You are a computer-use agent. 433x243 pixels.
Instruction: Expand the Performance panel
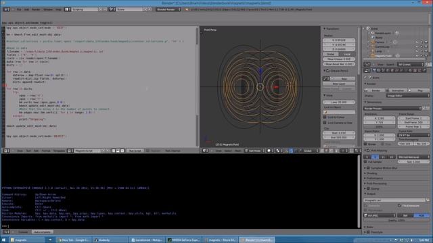click(374, 178)
